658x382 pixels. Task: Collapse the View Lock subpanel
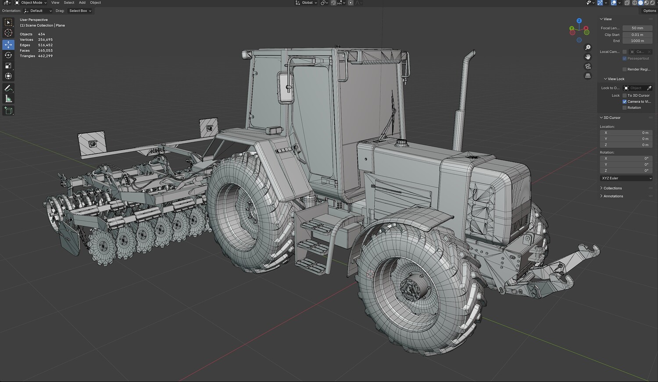614,79
